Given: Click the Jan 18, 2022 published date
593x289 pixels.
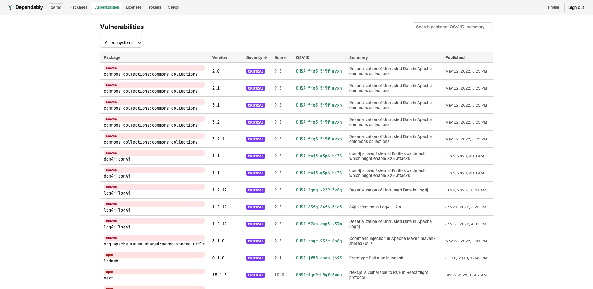Looking at the screenshot, I should 465,224.
